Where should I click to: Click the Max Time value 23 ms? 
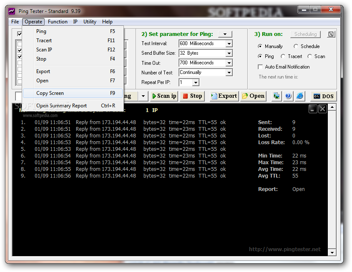pos(299,163)
